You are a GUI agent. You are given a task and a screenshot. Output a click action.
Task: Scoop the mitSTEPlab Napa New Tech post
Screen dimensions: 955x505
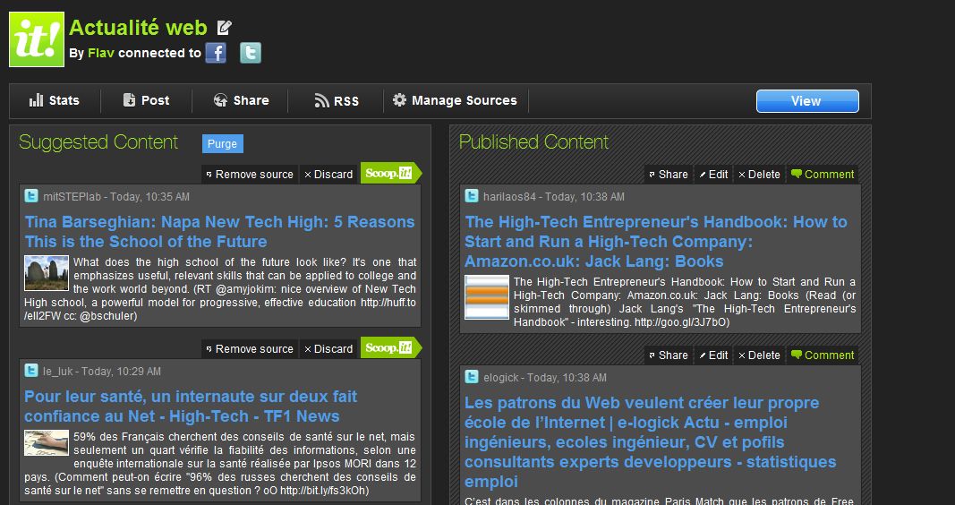pos(390,174)
